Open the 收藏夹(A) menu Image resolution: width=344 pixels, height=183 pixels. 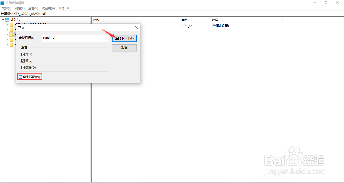48,8
